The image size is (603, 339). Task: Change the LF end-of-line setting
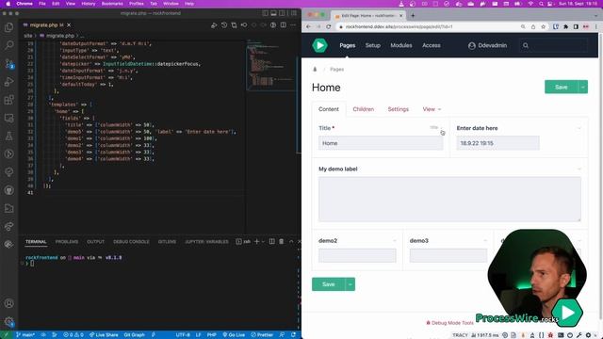(x=198, y=335)
